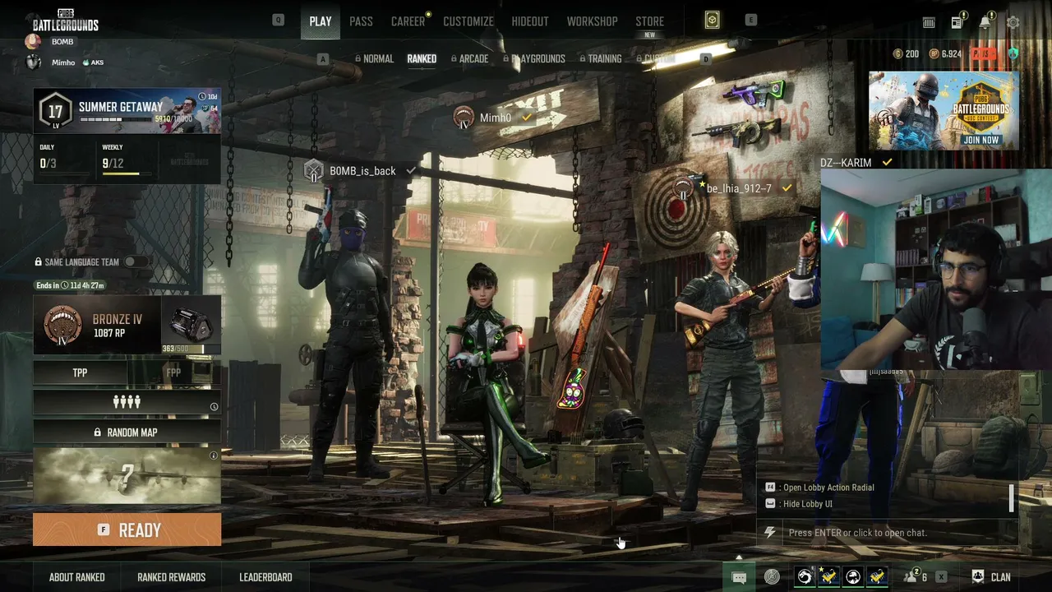Click the BP currency icon showing 6,924

pos(934,54)
